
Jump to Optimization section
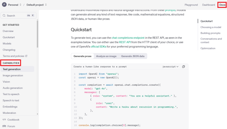208,48
